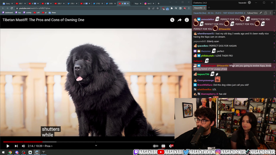Mute the video with the volume icon
Screen dimensions: 276x155
coord(23,146)
